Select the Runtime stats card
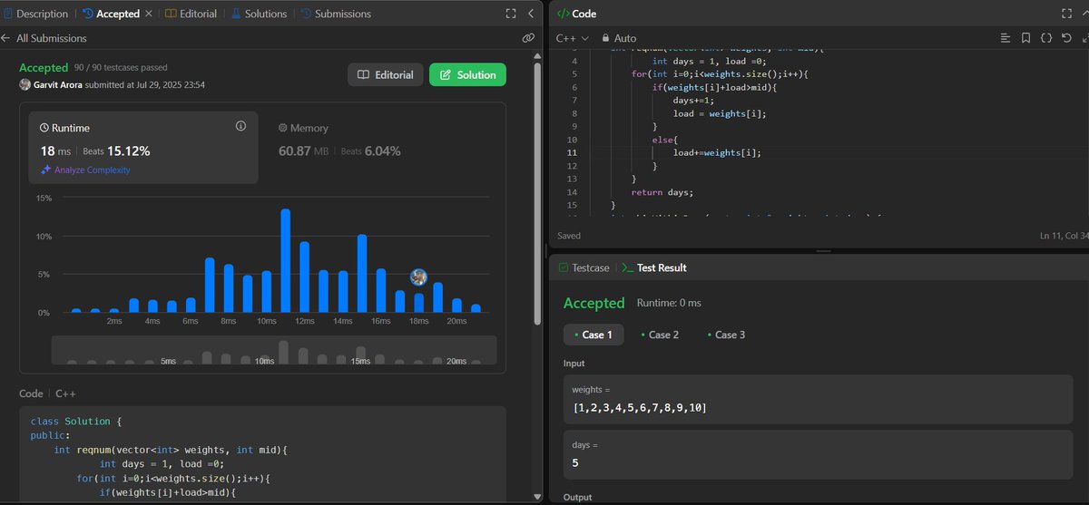 [143, 148]
